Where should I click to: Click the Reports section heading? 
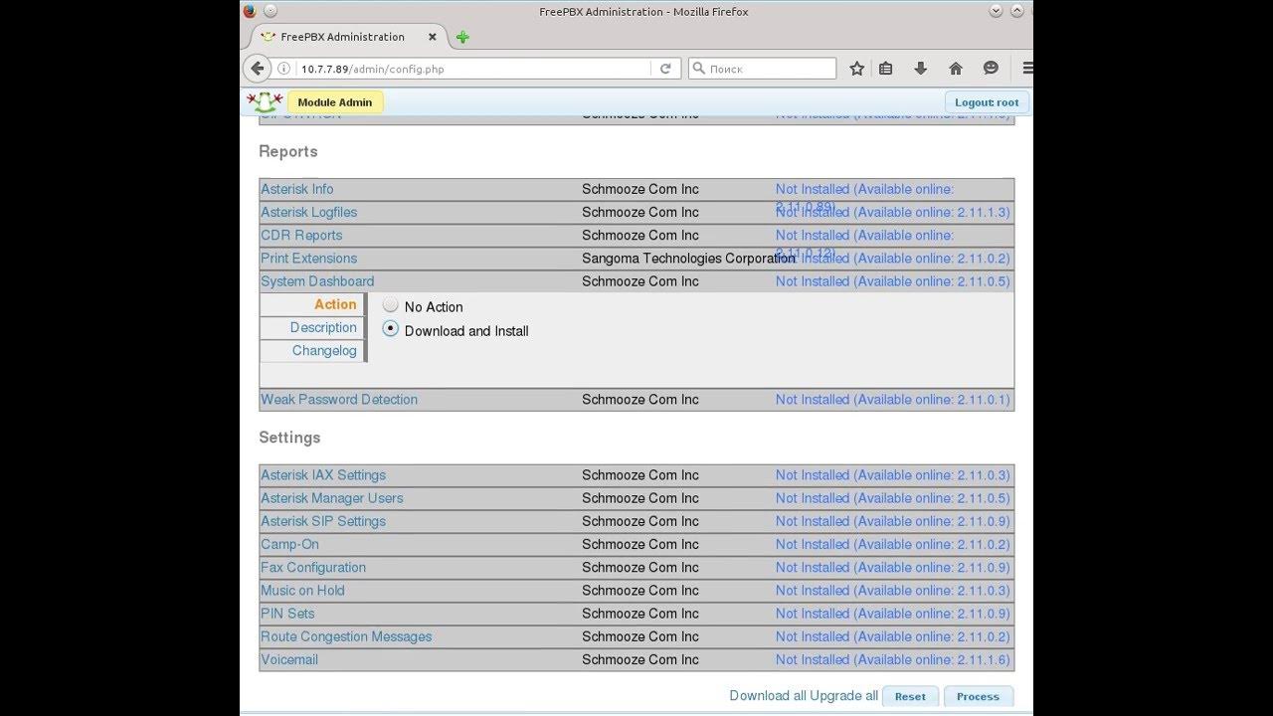(x=288, y=151)
